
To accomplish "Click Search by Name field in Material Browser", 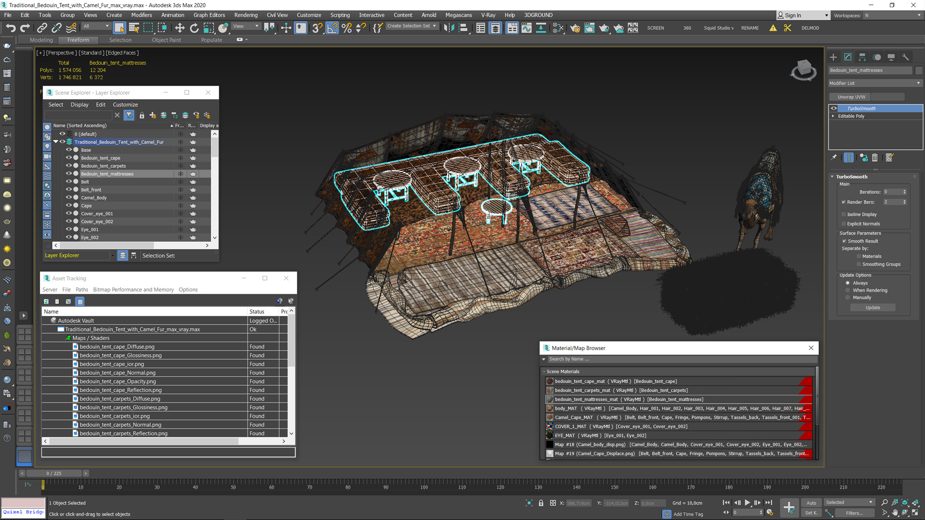I will 682,359.
